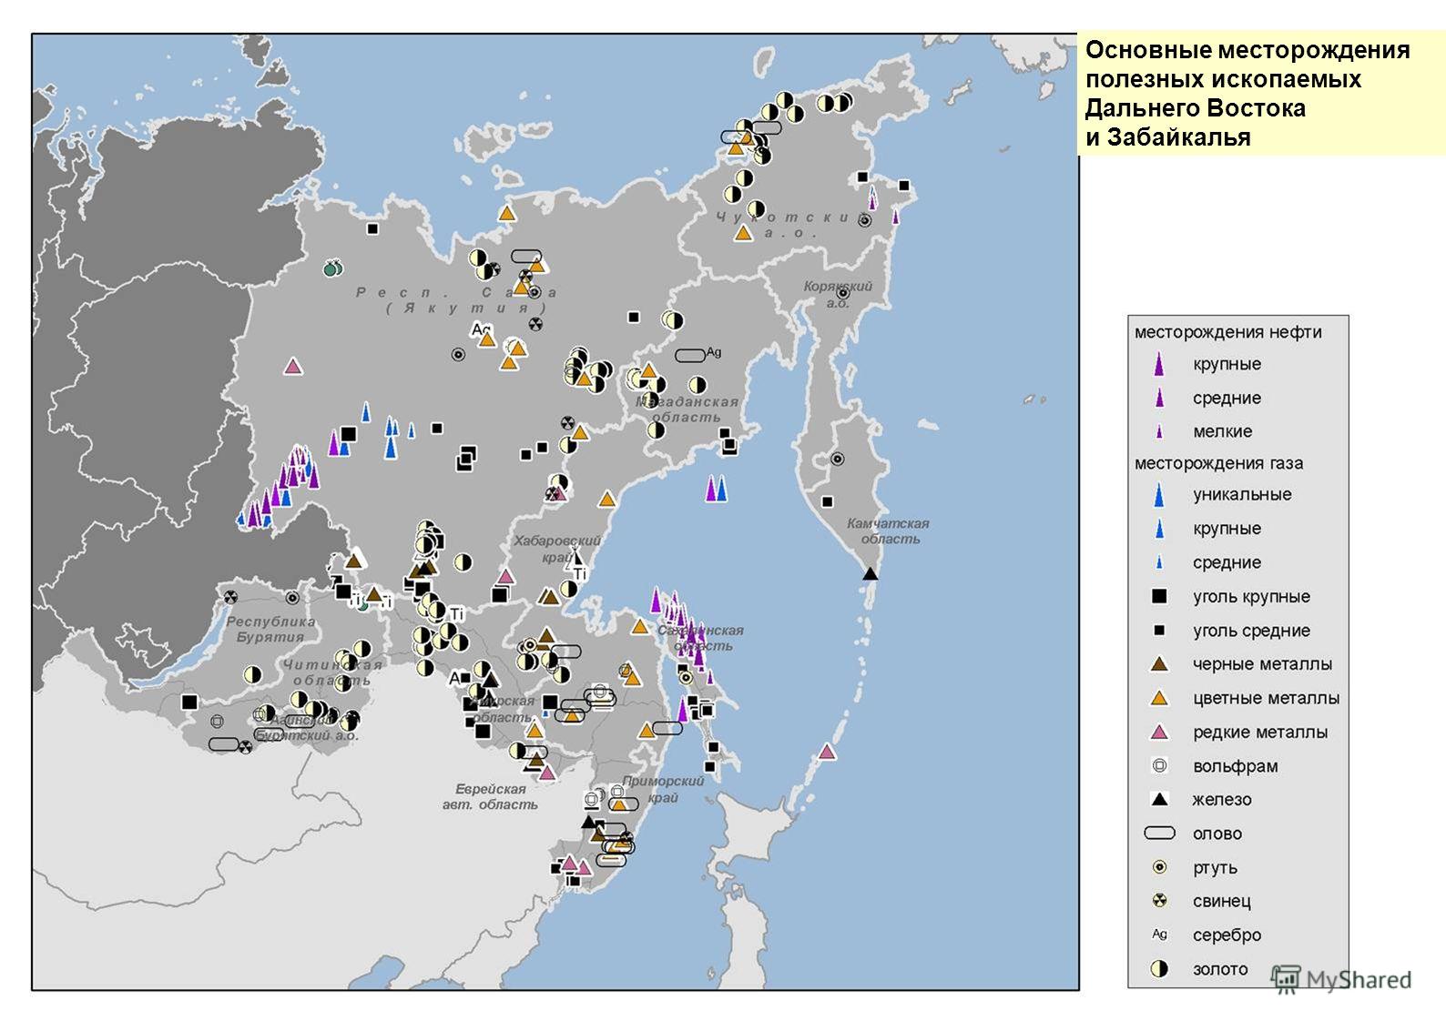Click the iron marker at Kamchatka's southern tip
Viewport: 1446px width, 1021px height.
pyautogui.click(x=871, y=573)
